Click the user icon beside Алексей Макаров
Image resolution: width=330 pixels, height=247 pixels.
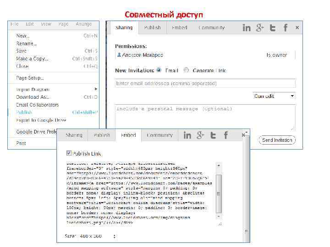[x=119, y=55]
